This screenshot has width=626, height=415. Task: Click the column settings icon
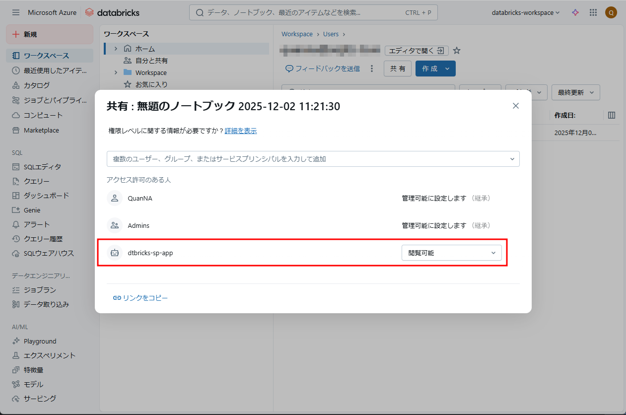click(x=611, y=115)
